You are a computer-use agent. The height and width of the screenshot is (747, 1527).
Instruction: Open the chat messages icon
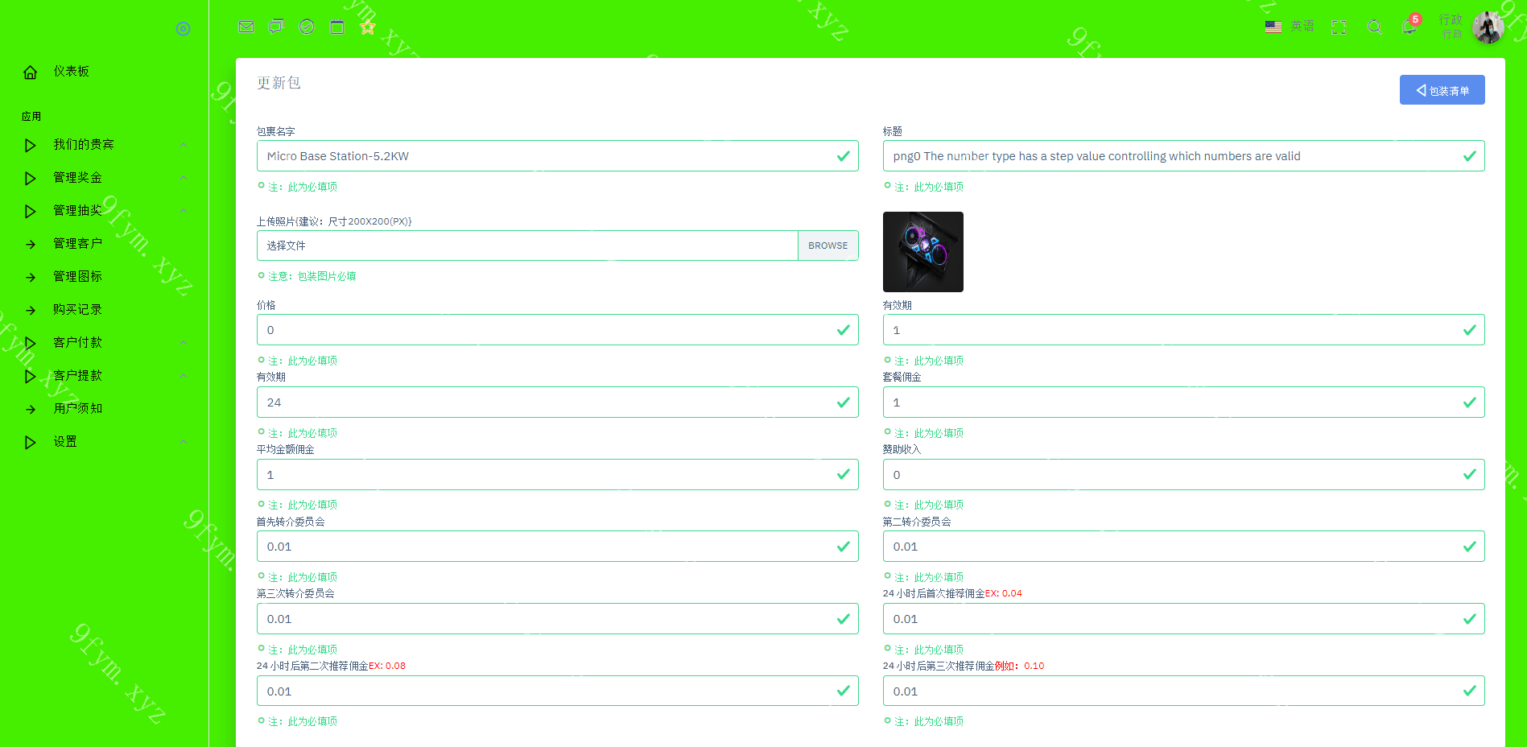coord(276,27)
